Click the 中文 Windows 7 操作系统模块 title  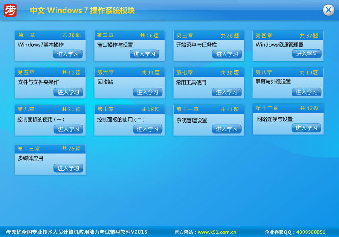click(82, 11)
